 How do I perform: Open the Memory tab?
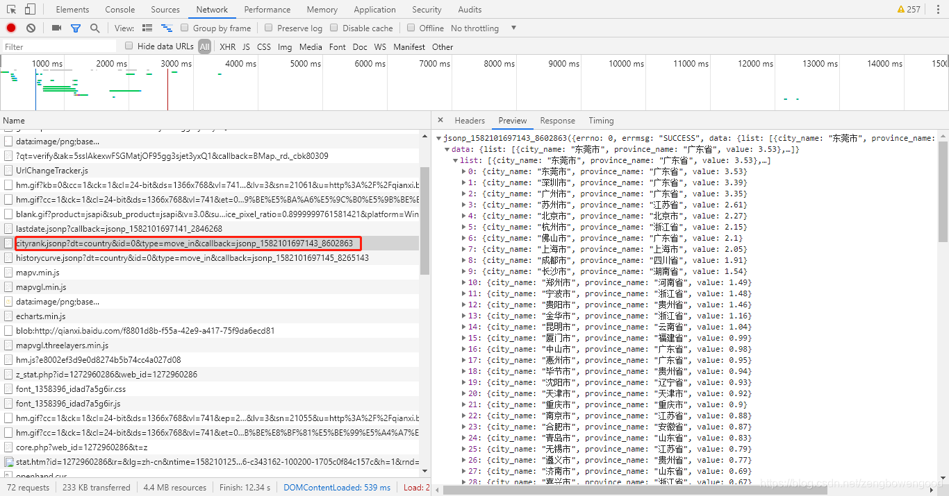[x=322, y=10]
